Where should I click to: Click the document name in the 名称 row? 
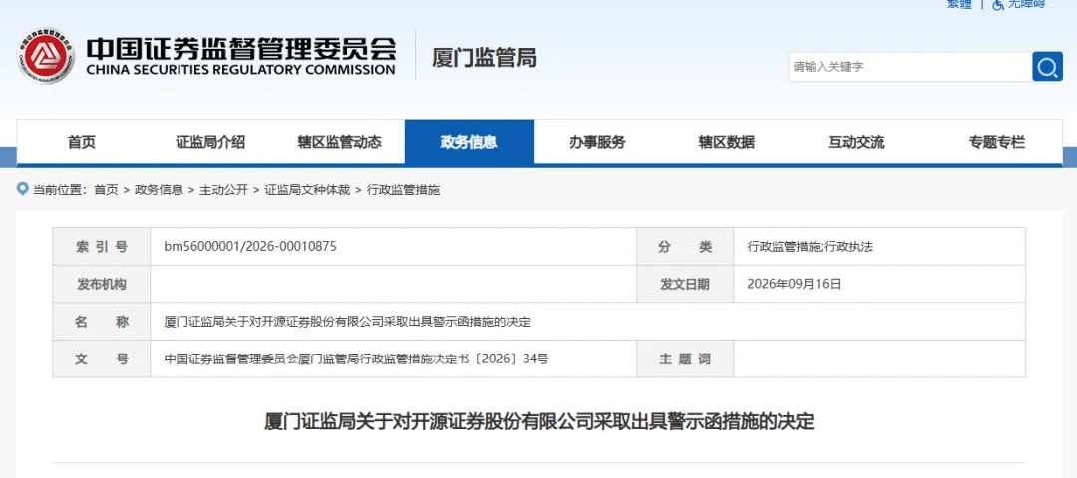[x=348, y=322]
